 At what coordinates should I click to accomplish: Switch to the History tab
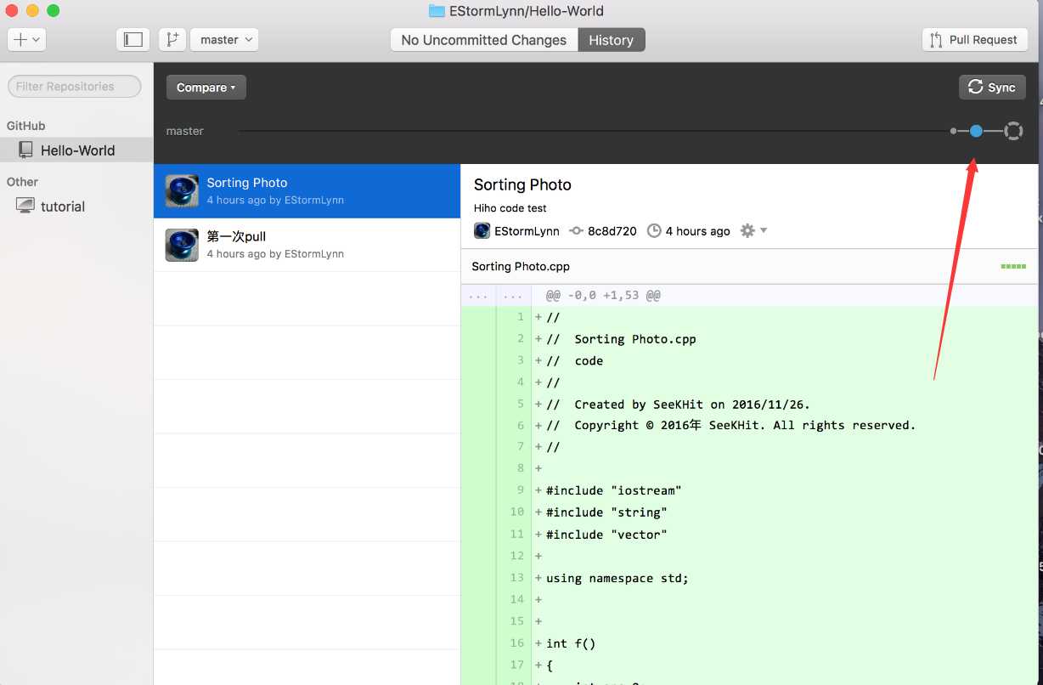[612, 40]
